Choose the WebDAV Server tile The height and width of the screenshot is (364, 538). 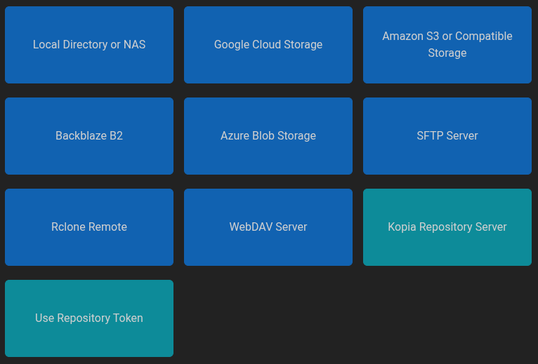pos(268,227)
